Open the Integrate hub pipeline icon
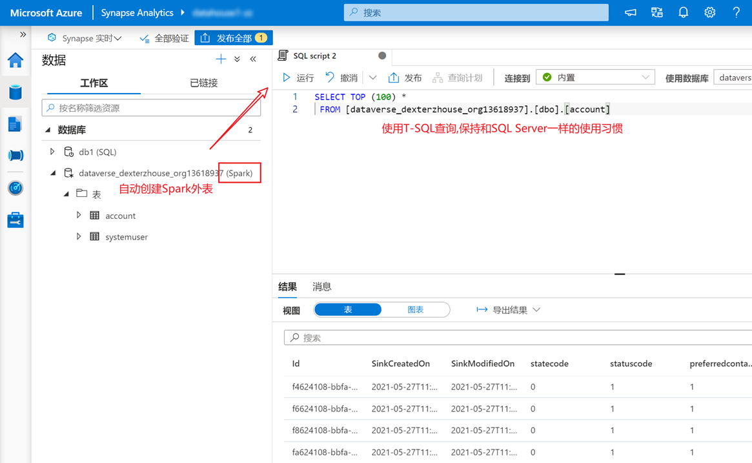Viewport: 752px width, 463px height. tap(15, 156)
